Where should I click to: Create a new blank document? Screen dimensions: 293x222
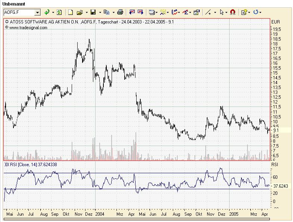click(71, 12)
